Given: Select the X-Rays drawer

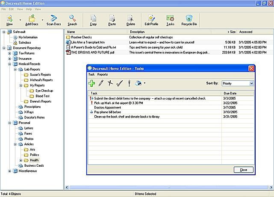Looking at the screenshot, I should pyautogui.click(x=29, y=112).
